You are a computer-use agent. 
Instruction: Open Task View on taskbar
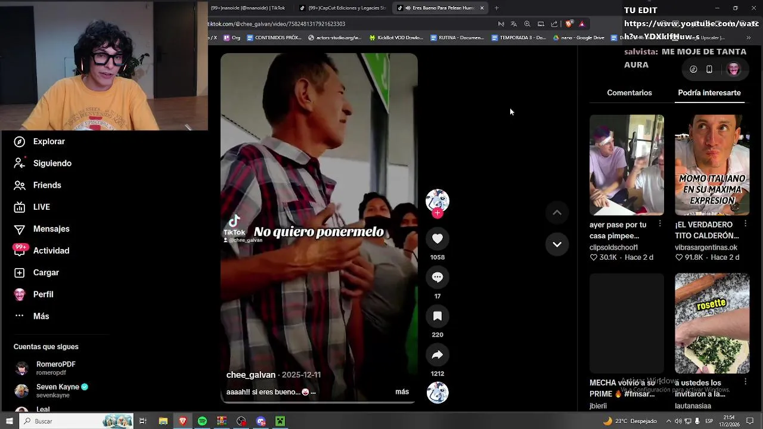click(x=143, y=421)
